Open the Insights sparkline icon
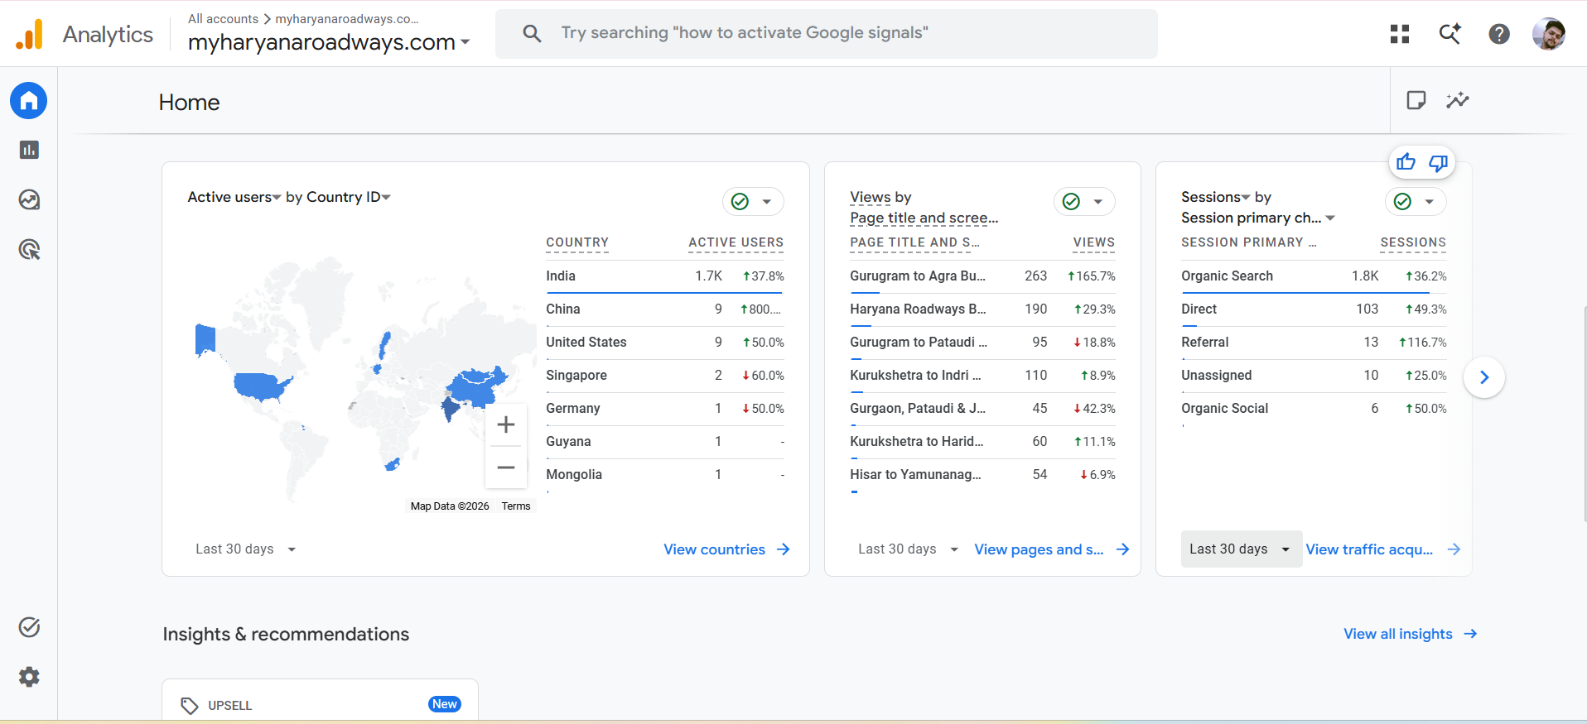 (1458, 100)
